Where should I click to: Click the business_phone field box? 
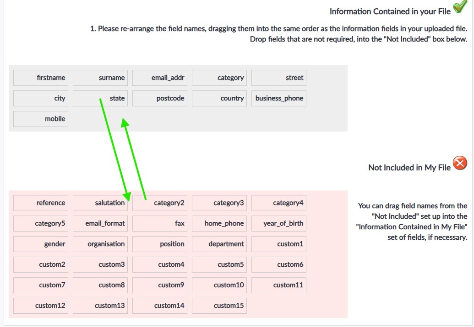pyautogui.click(x=279, y=98)
